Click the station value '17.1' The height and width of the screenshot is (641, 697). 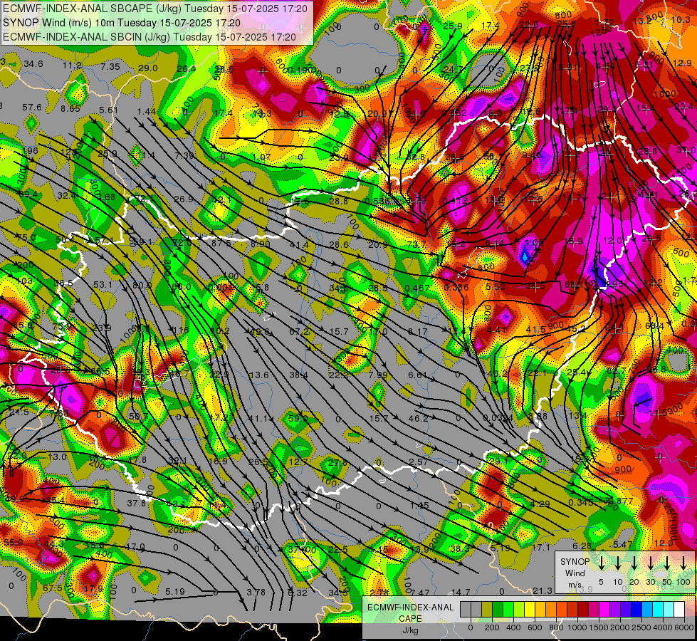point(541,547)
